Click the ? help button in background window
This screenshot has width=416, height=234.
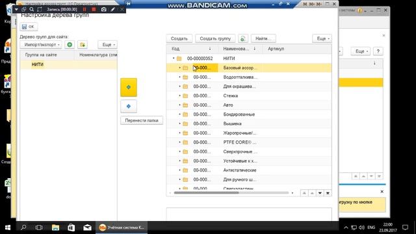click(378, 51)
